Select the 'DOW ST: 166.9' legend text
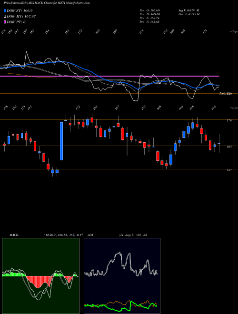238x314 pixels. tap(20, 10)
